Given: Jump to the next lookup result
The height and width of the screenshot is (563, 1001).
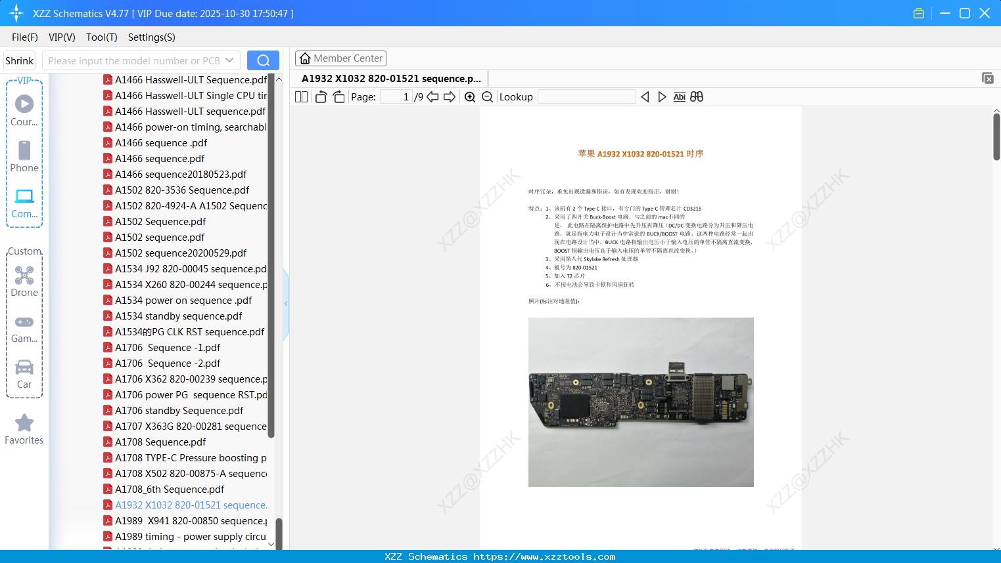Looking at the screenshot, I should pyautogui.click(x=662, y=97).
